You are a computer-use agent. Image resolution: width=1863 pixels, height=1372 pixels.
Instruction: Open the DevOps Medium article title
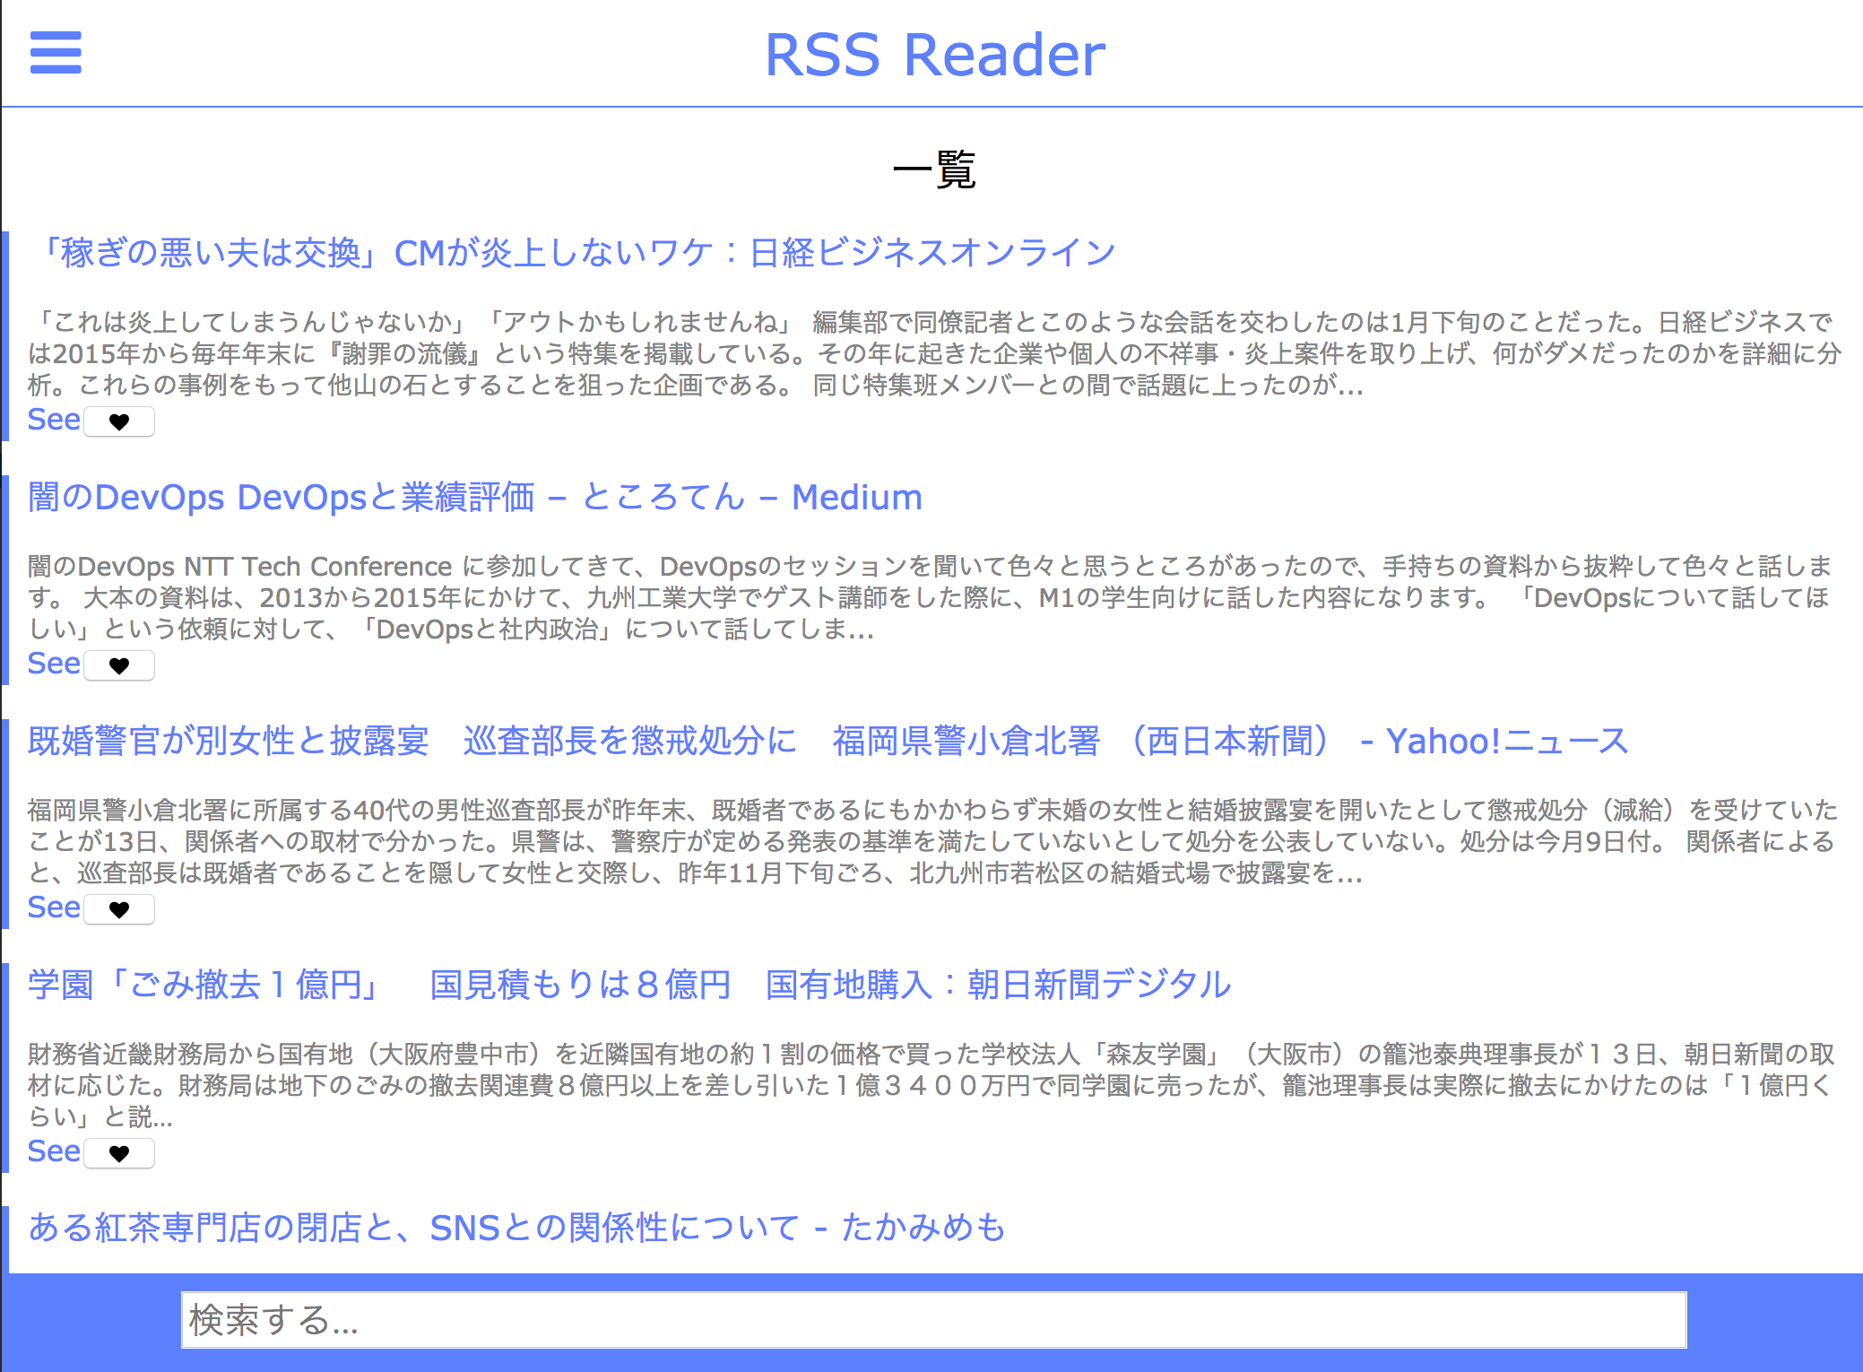click(x=475, y=497)
